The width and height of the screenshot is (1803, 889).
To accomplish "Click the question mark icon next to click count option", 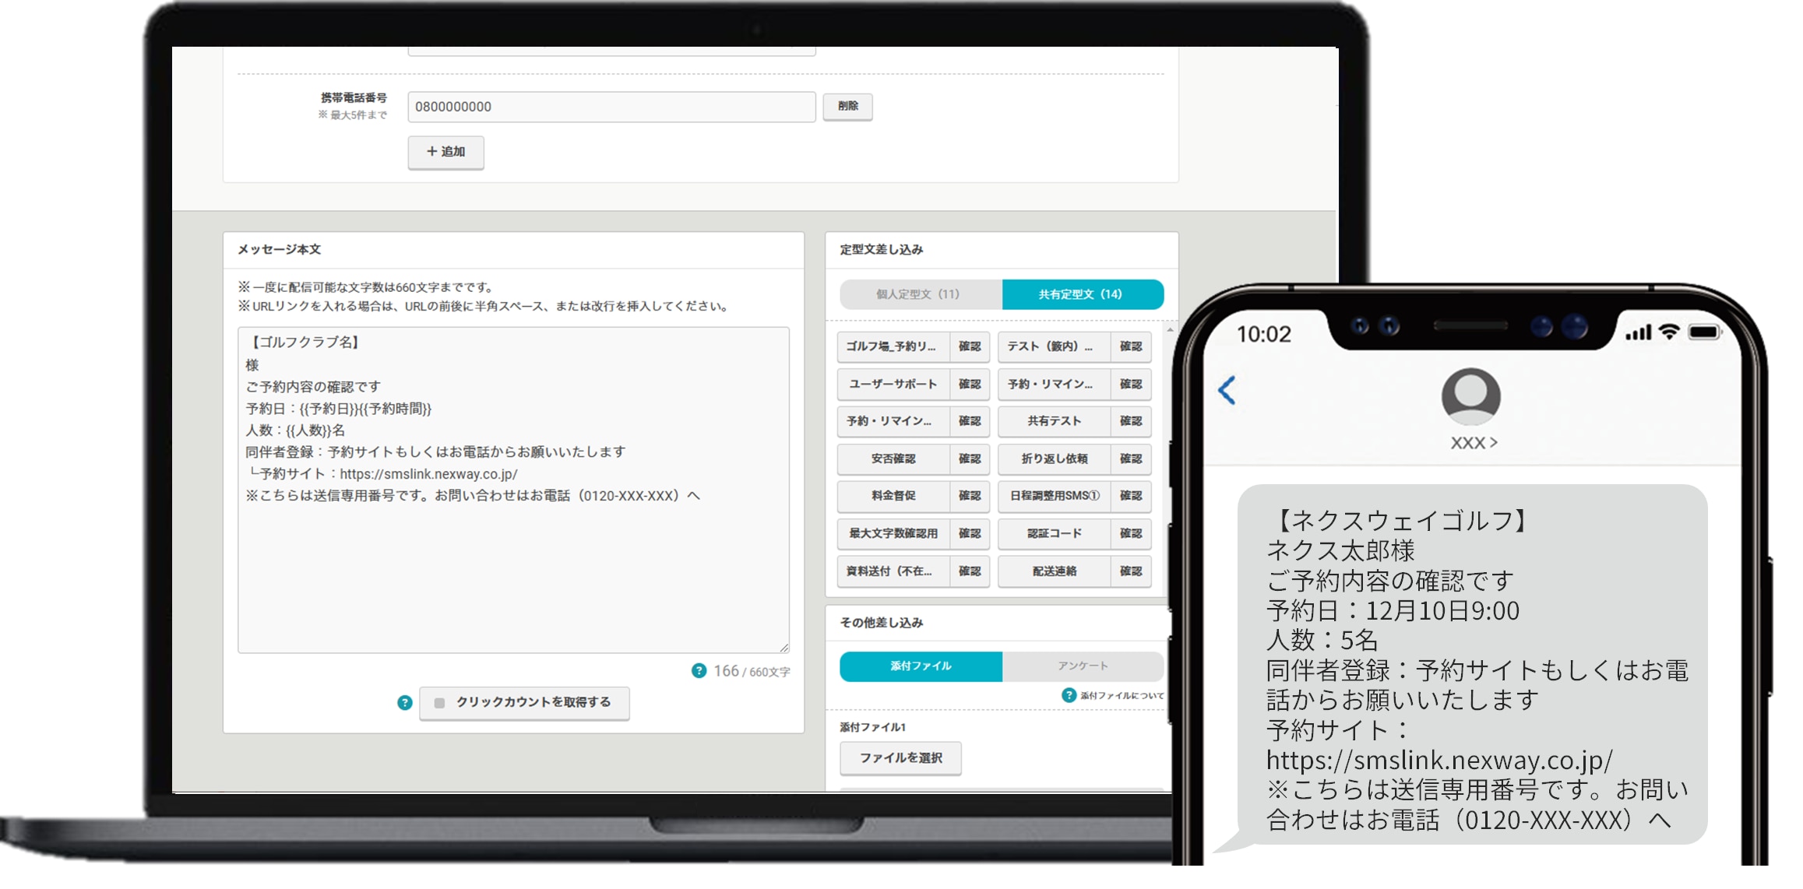I will (x=405, y=703).
